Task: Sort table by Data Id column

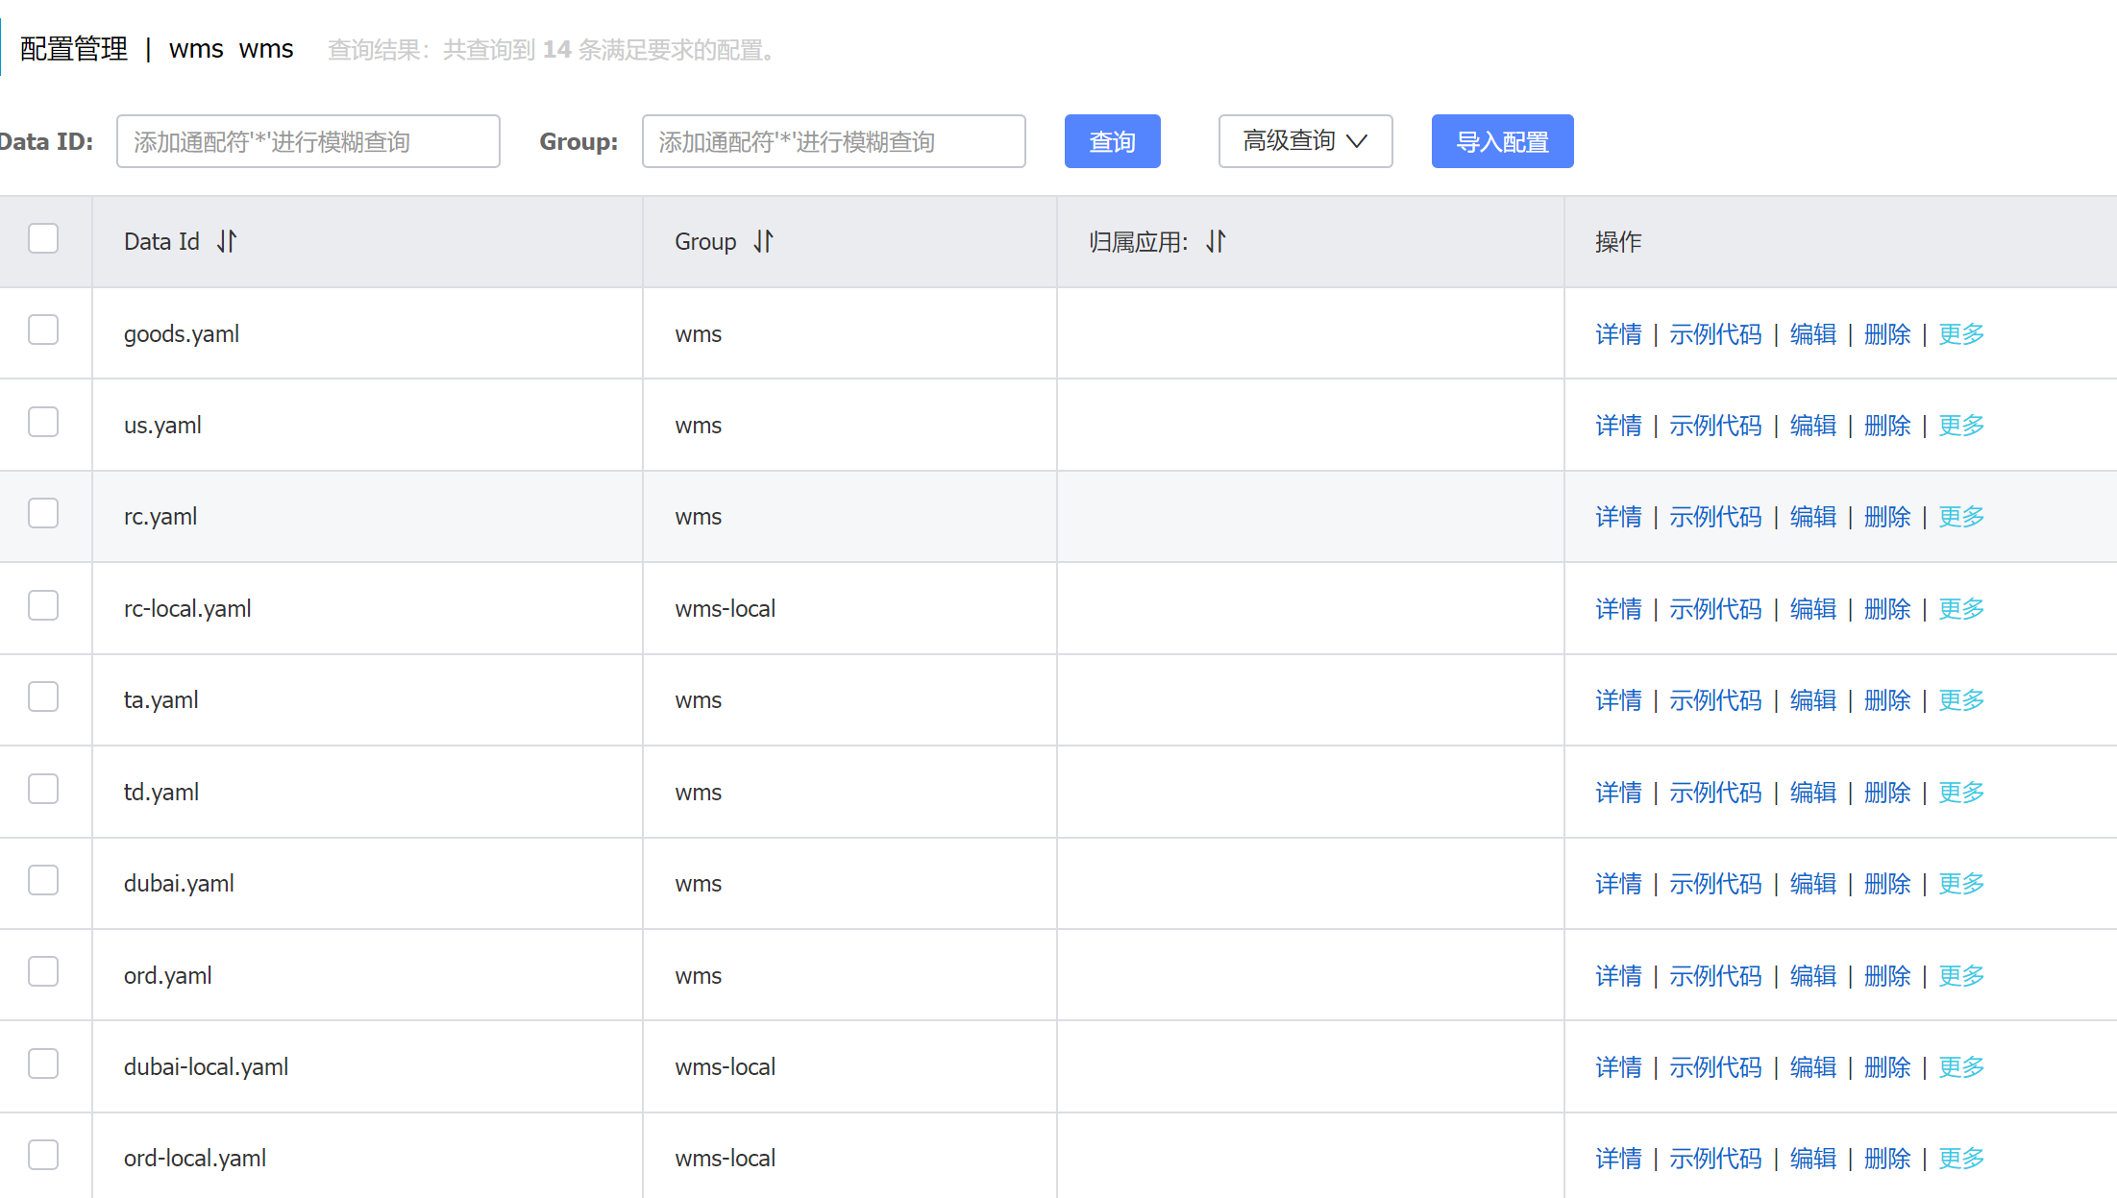Action: click(227, 241)
